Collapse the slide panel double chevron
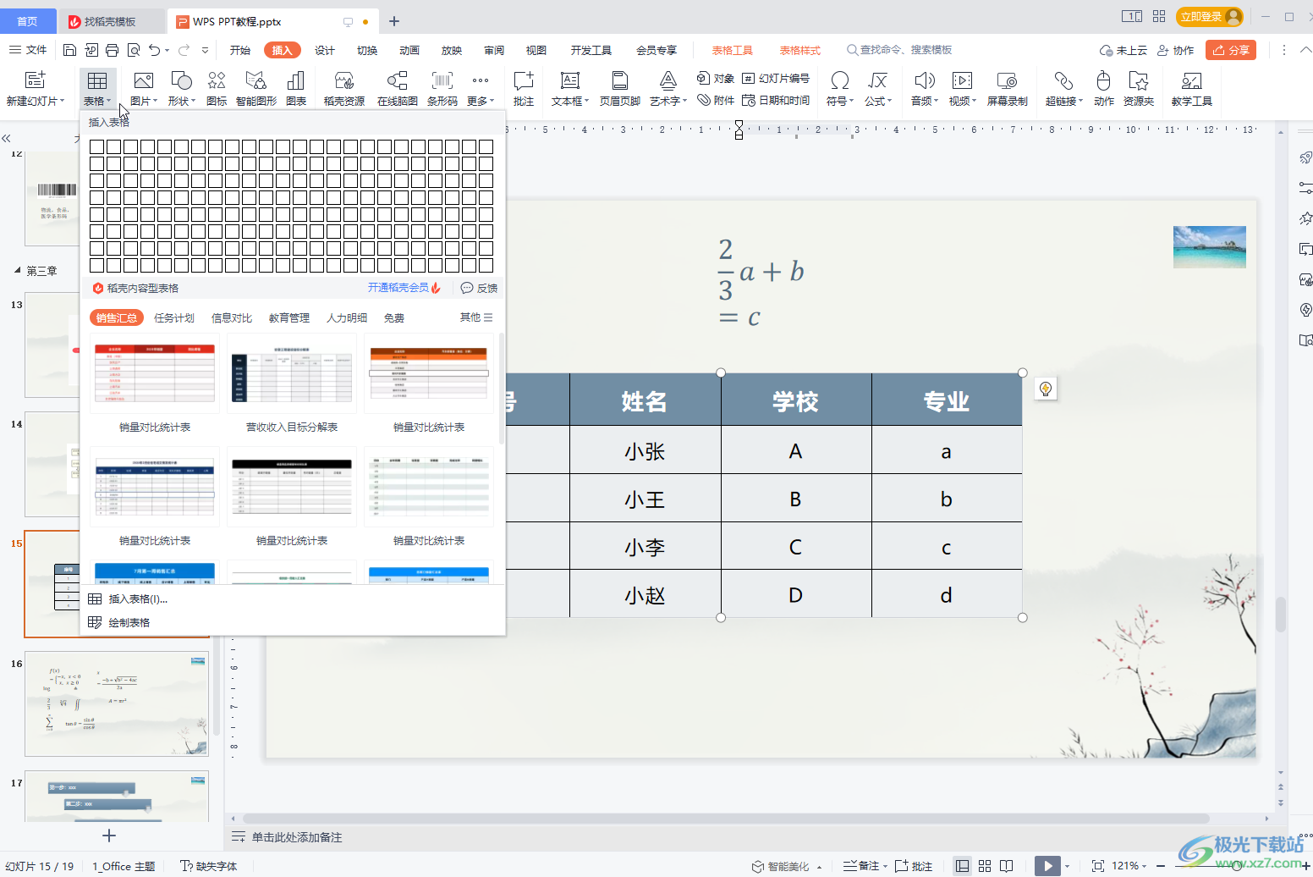The height and width of the screenshot is (877, 1313). pyautogui.click(x=7, y=137)
